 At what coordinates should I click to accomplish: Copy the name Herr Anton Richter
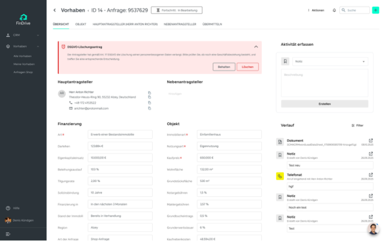[149, 92]
